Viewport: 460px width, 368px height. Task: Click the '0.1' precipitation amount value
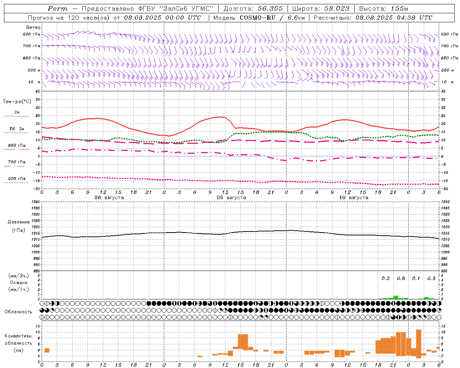coord(416,278)
